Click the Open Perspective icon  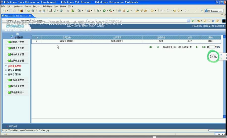[202, 11]
